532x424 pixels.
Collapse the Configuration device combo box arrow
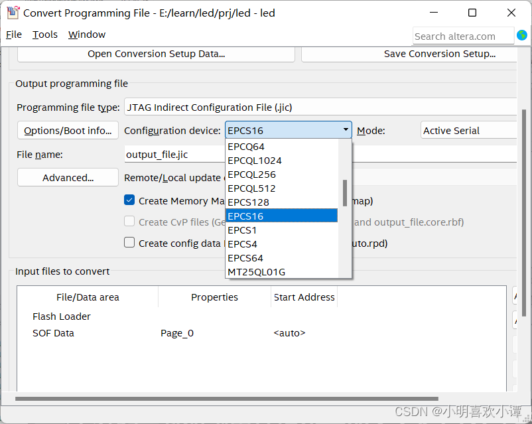(346, 129)
